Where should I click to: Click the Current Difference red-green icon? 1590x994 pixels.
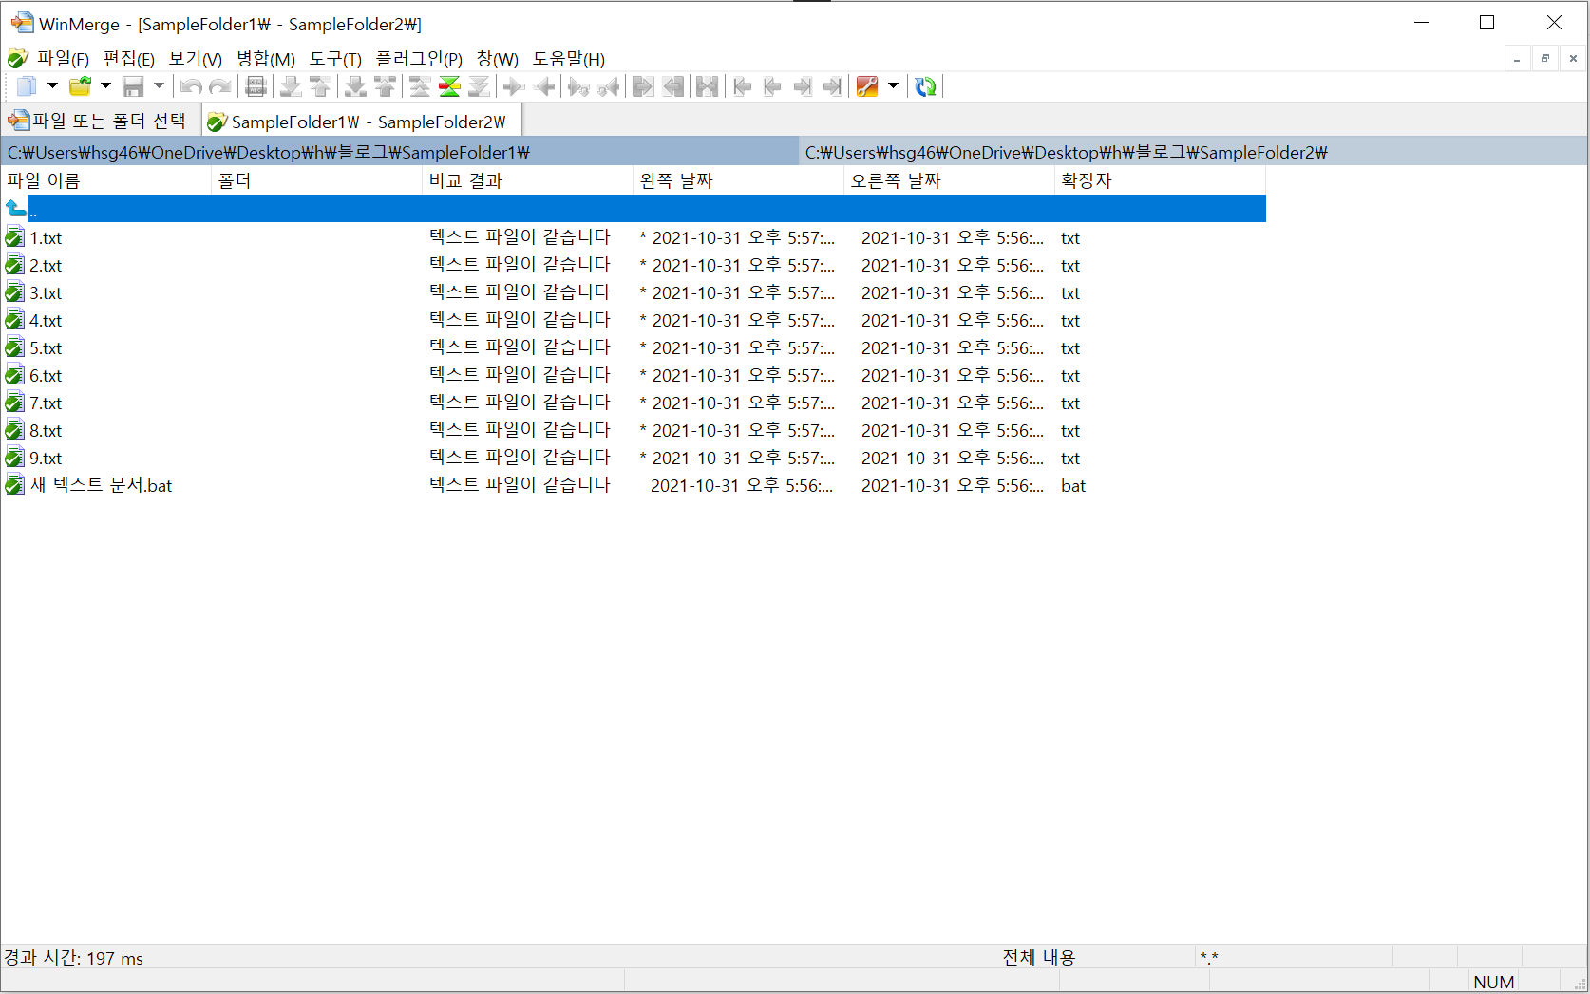449,86
